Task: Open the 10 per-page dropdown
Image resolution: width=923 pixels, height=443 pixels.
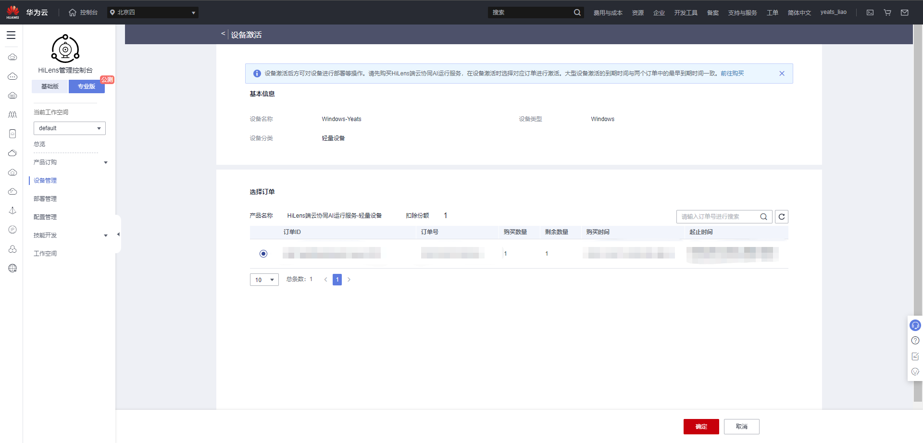Action: pos(264,280)
